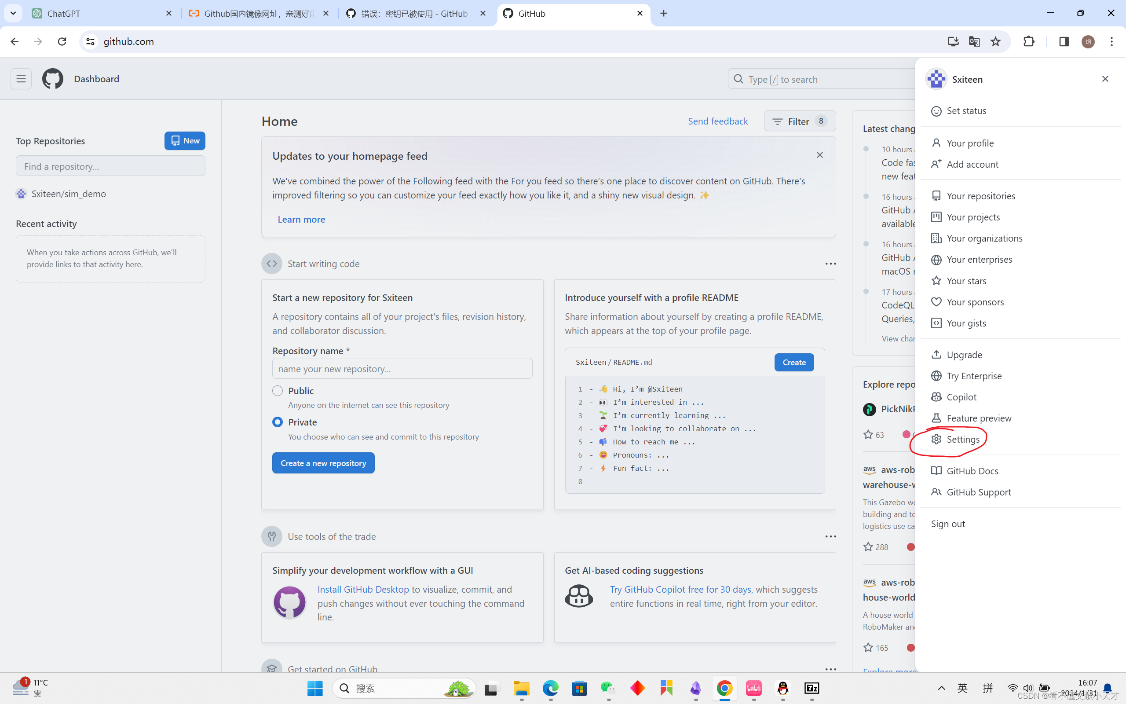Image resolution: width=1126 pixels, height=704 pixels.
Task: Open File Explorer from the taskbar
Action: coord(521,688)
